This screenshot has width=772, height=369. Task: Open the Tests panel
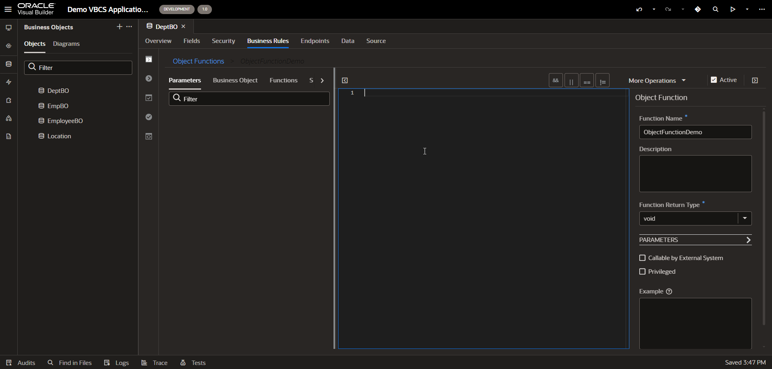(x=193, y=363)
